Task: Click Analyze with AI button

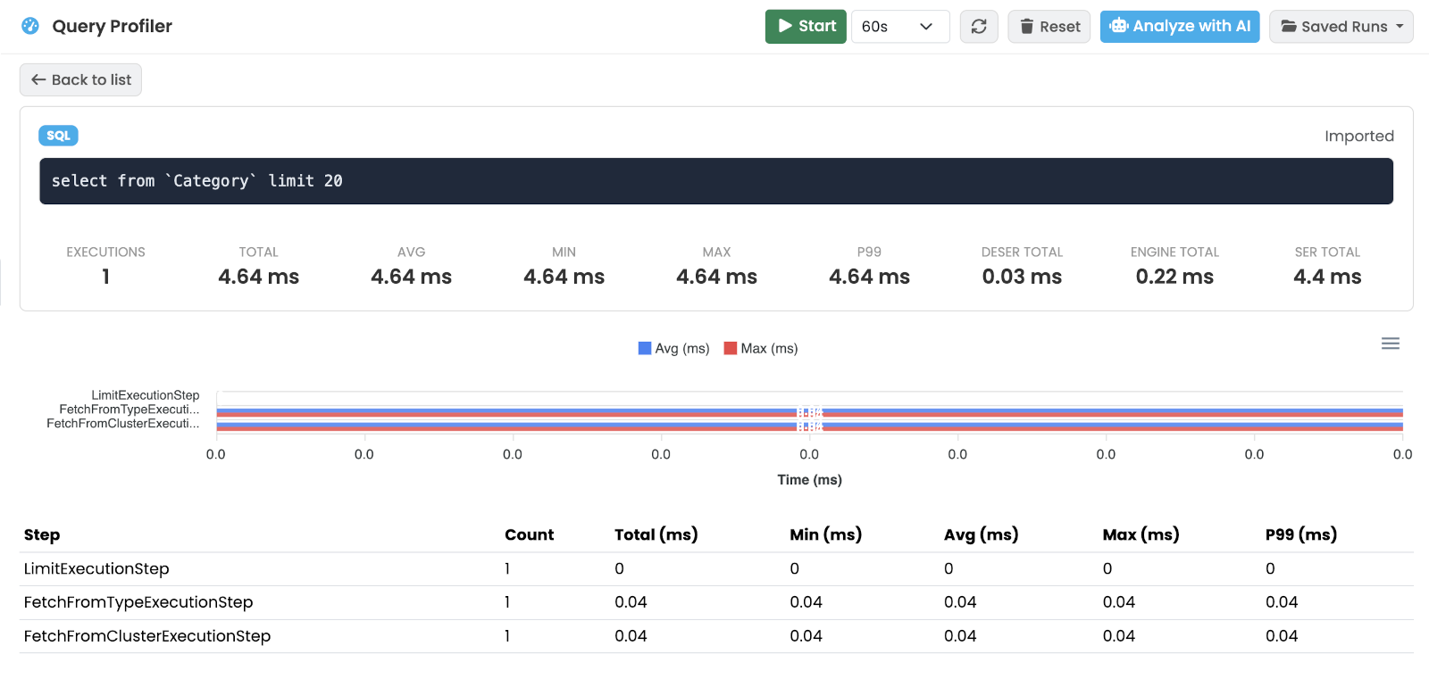Action: coord(1180,27)
